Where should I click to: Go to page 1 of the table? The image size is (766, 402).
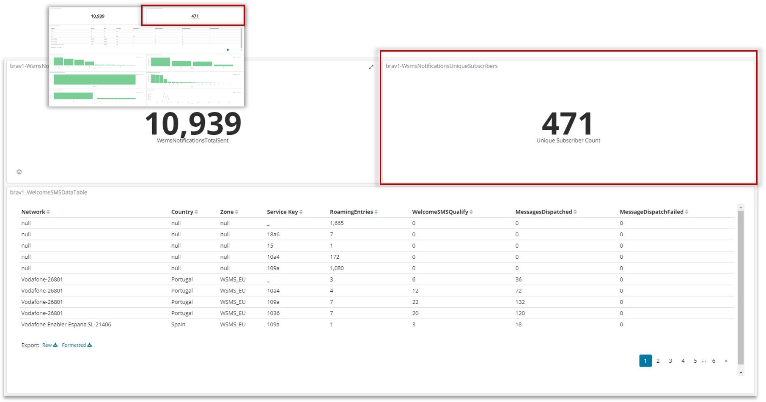tap(645, 361)
